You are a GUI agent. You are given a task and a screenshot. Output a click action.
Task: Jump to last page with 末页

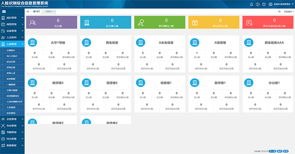pos(286,151)
